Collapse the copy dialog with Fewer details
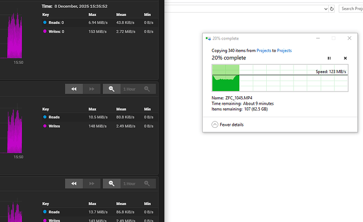363x222 pixels. pyautogui.click(x=227, y=125)
